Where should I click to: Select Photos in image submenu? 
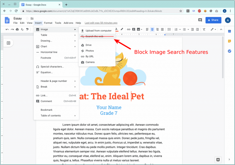(97, 51)
